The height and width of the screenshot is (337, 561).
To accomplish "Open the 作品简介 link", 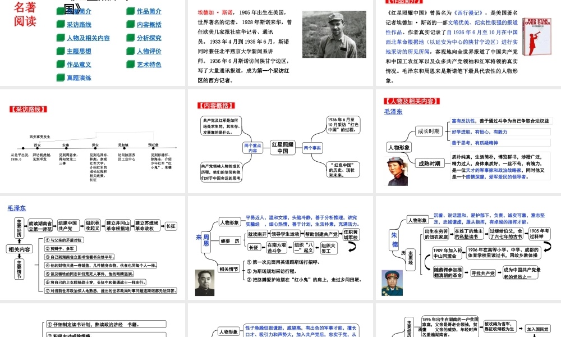I will click(149, 11).
